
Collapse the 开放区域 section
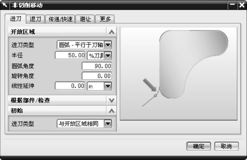(x=112, y=32)
